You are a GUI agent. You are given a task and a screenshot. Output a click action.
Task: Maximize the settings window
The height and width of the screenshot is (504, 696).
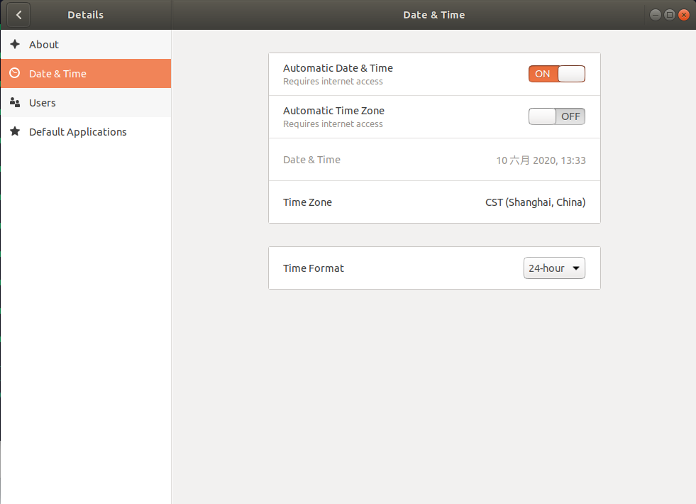669,15
